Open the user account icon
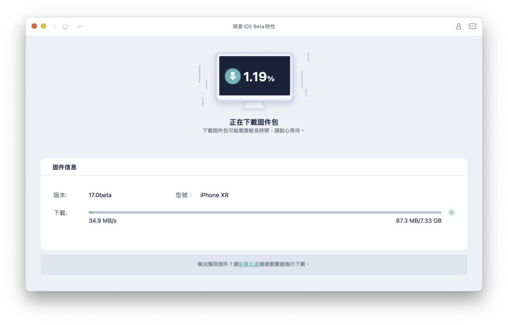Viewport: 508px width, 325px height. [x=458, y=26]
